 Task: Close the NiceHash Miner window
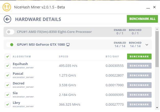pos(154,7)
